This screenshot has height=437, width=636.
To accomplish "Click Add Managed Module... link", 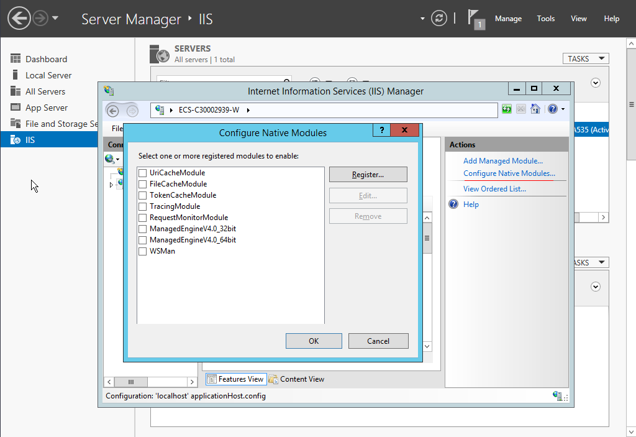I will click(503, 161).
